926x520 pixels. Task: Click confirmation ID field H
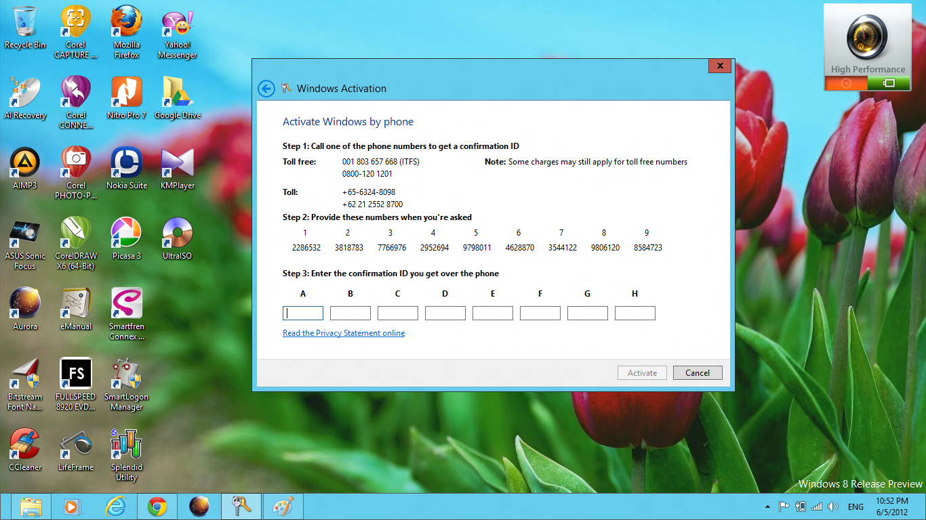point(635,313)
